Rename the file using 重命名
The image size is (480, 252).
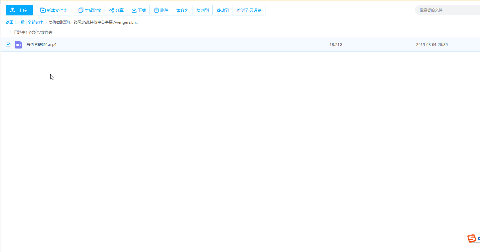[182, 10]
